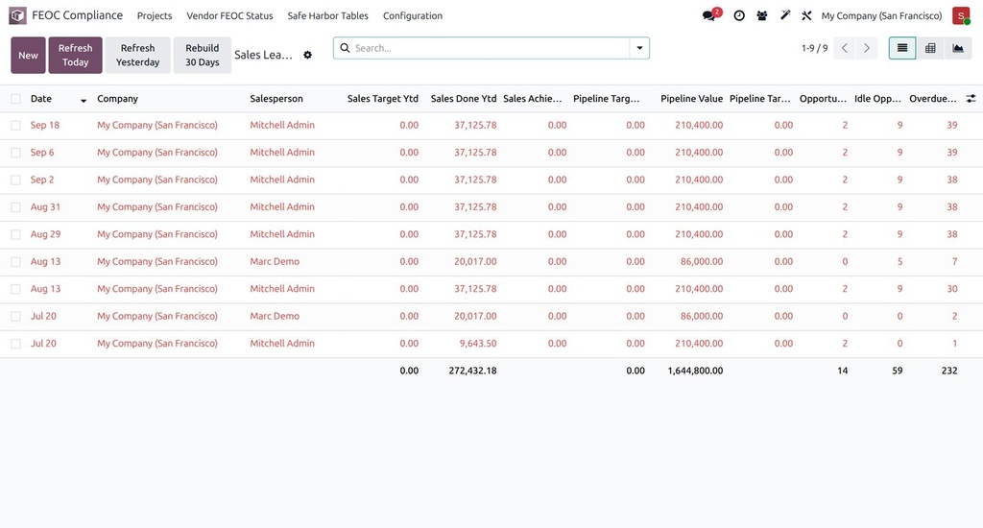983x528 pixels.
Task: Check the Sep 6 row checkbox
Action: tap(15, 153)
